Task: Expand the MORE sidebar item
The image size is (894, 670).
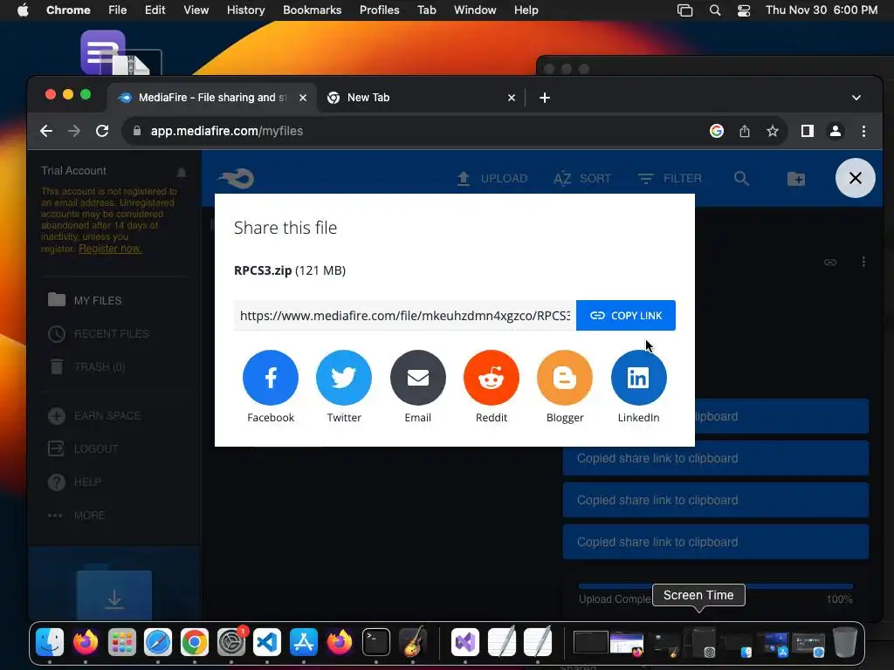Action: 77,516
